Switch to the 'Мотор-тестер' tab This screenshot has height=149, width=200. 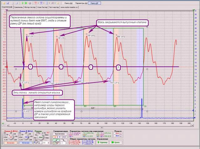(x=30, y=7)
